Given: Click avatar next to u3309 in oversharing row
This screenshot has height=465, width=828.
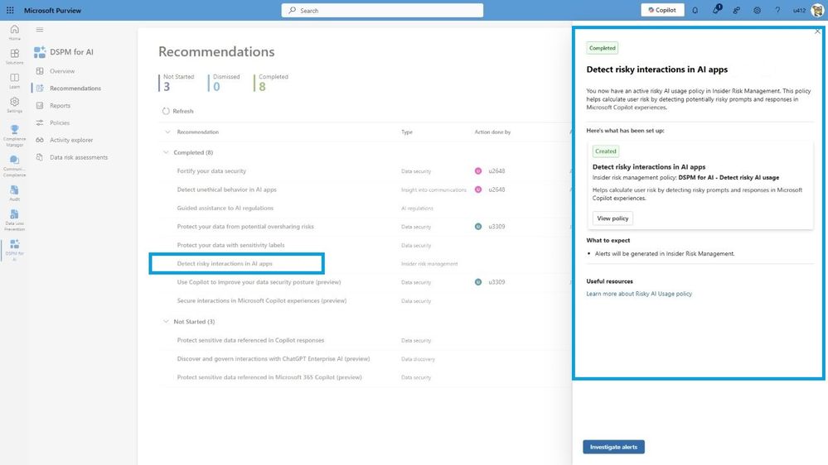Looking at the screenshot, I should coord(478,226).
